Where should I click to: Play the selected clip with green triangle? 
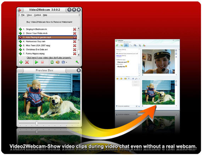click(37, 62)
